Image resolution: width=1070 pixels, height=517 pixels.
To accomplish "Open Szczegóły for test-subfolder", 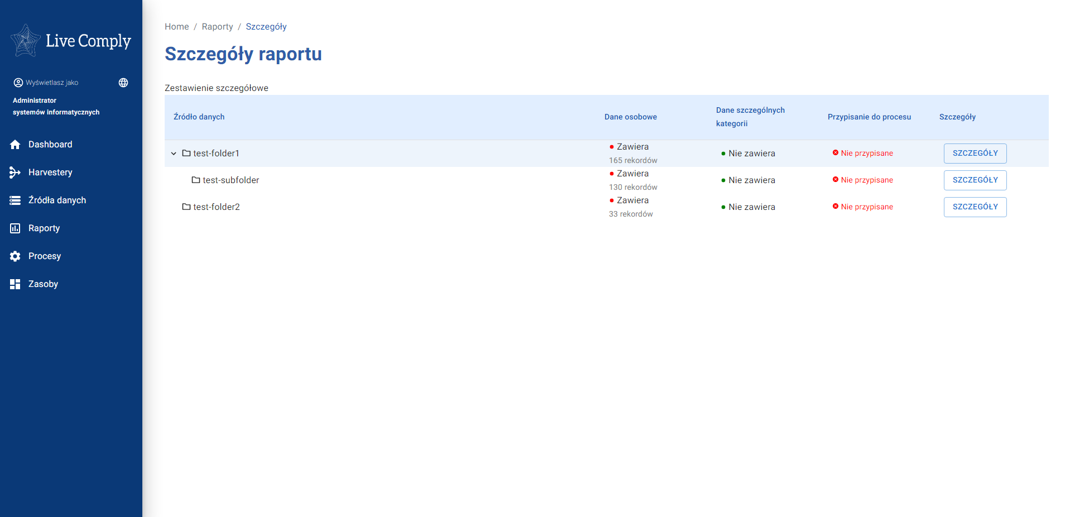I will (975, 180).
